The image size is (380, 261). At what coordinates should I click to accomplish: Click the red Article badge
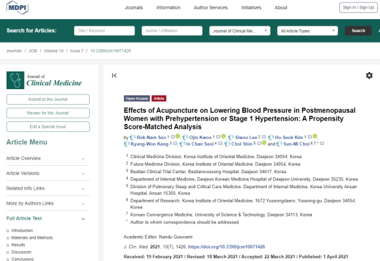point(159,98)
